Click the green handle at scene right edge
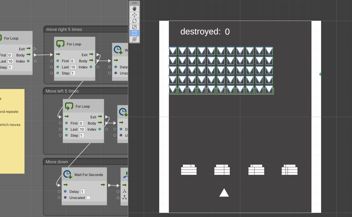352x217 pixels. pos(320,74)
